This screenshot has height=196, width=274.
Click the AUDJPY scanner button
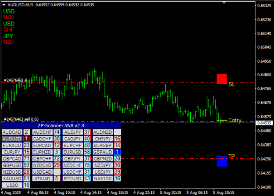[73, 132]
